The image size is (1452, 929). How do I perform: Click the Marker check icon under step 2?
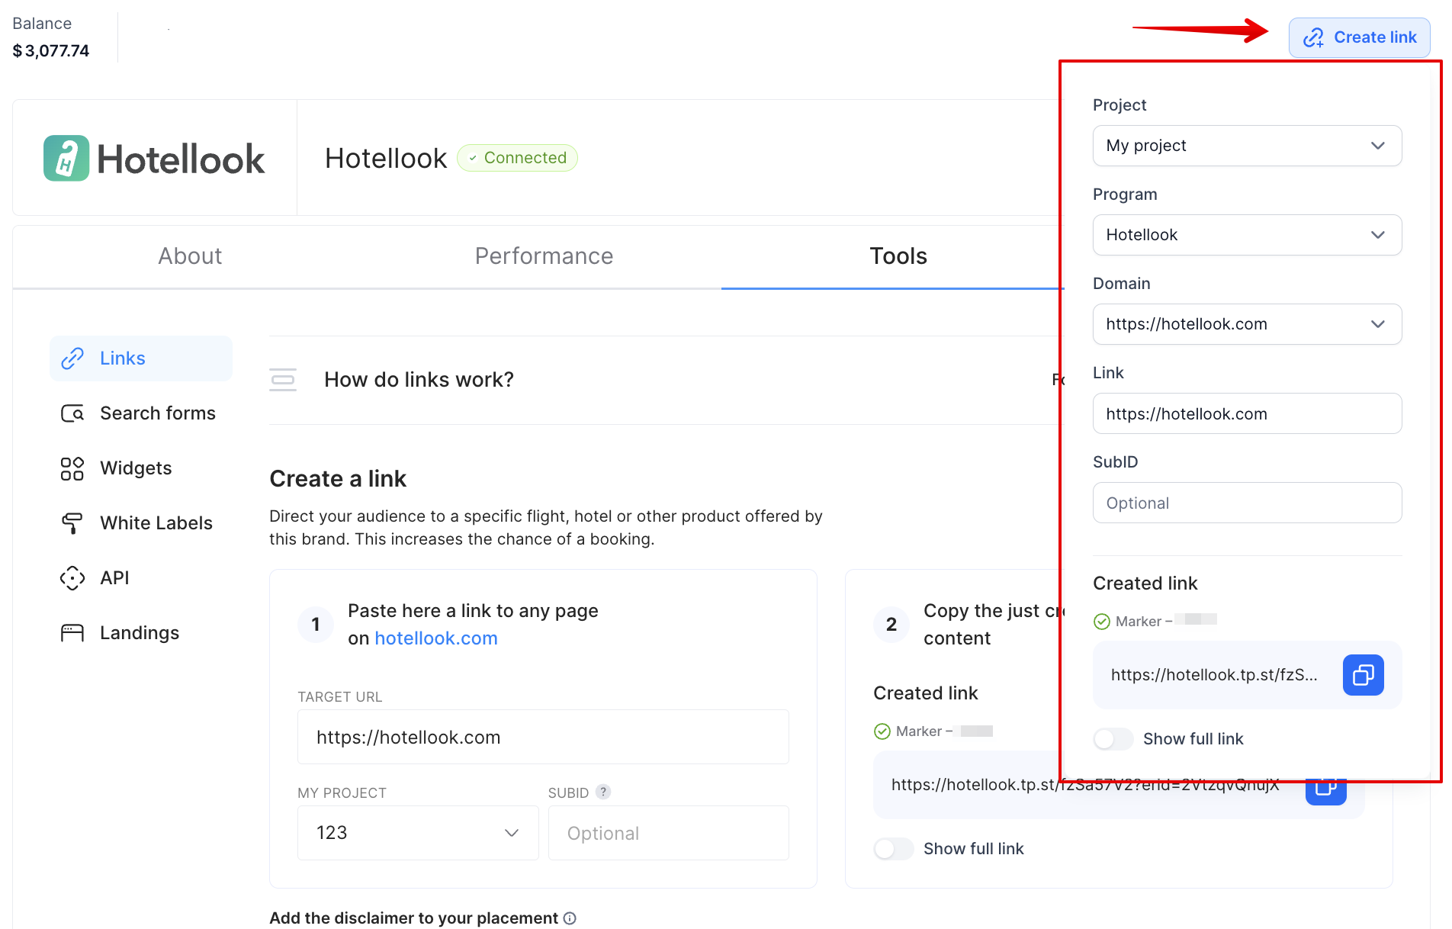tap(882, 731)
